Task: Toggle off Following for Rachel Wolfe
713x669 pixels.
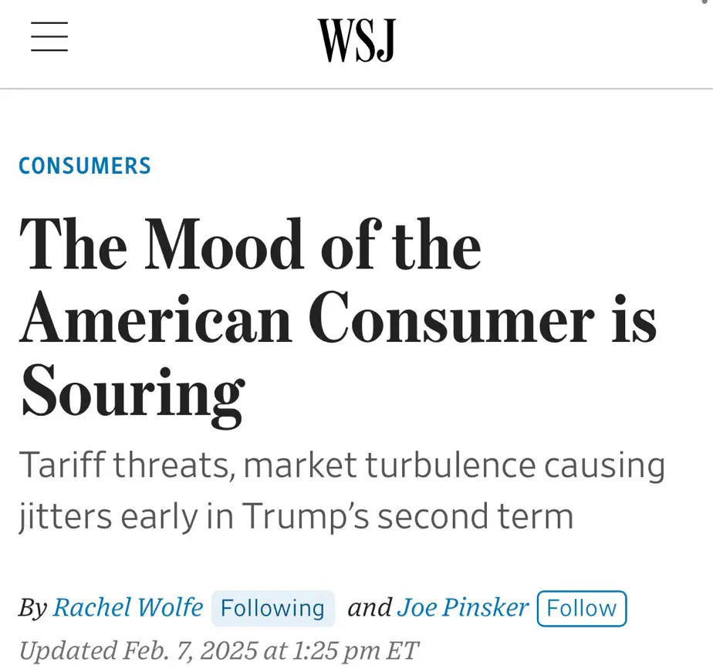Action: pos(272,609)
